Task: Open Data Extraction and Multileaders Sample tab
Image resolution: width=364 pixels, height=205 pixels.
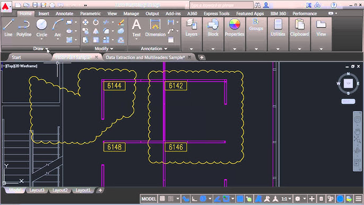Action: click(145, 57)
